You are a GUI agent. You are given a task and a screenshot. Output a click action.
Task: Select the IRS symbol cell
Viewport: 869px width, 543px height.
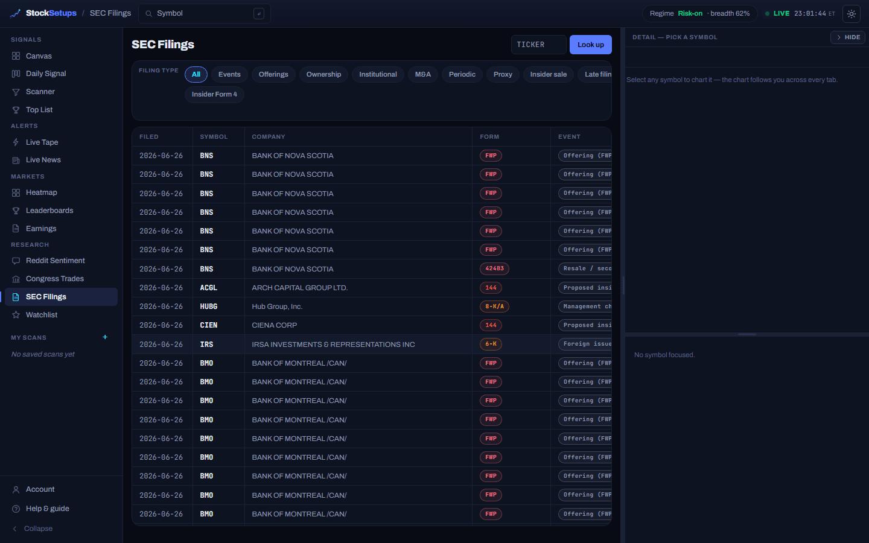coord(207,345)
